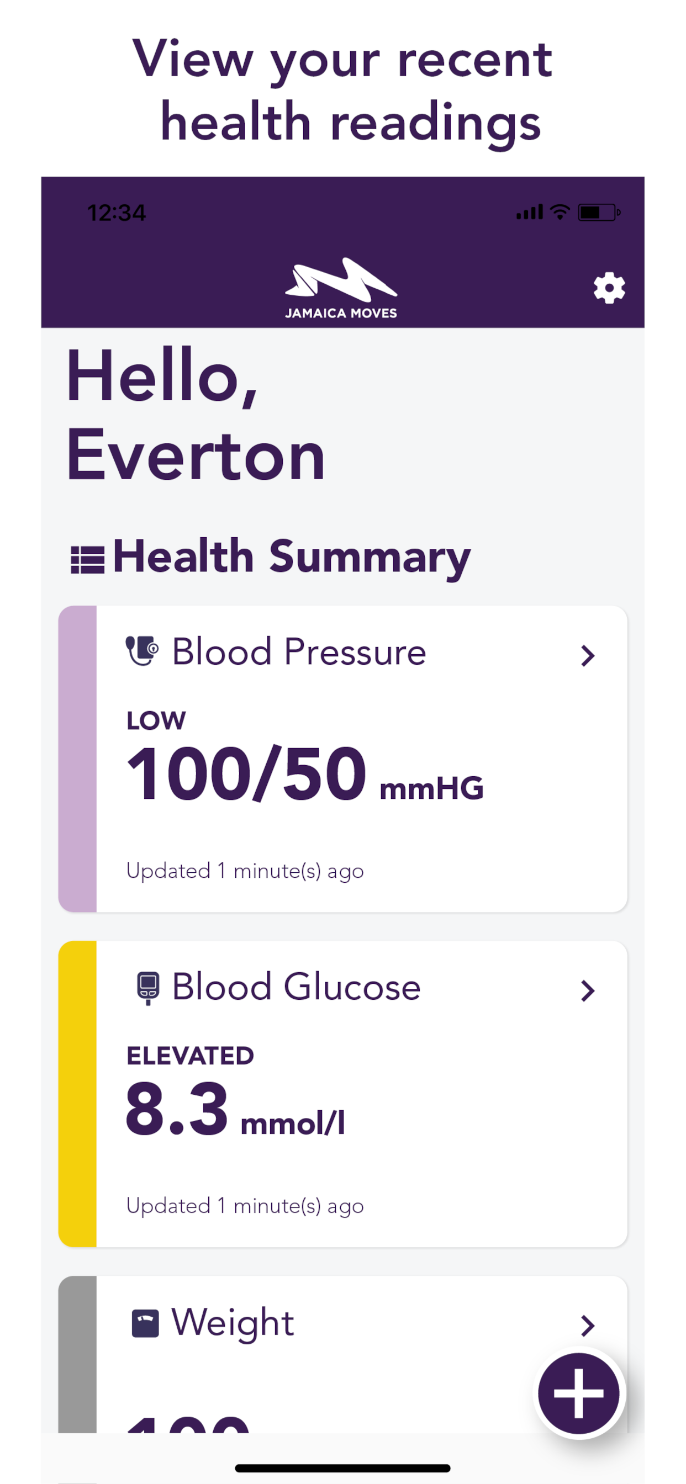Tap the 100/50 mmHG reading
The width and height of the screenshot is (686, 1484).
304,774
